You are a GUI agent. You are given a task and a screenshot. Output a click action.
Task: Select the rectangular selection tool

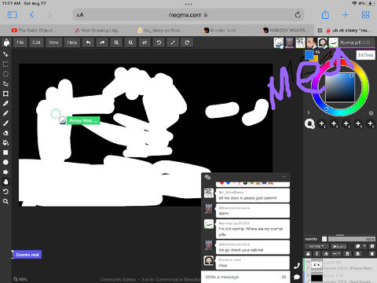[x=5, y=64]
